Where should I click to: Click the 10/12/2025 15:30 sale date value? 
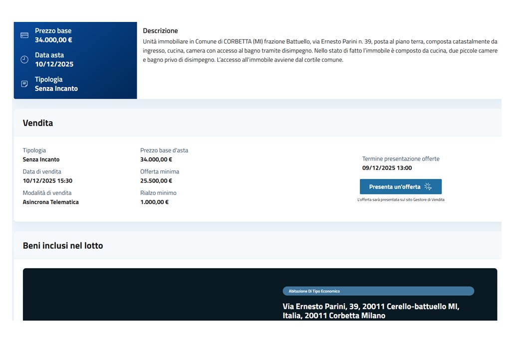coord(47,181)
